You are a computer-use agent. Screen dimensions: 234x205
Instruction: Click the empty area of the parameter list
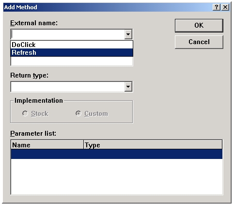(117, 176)
